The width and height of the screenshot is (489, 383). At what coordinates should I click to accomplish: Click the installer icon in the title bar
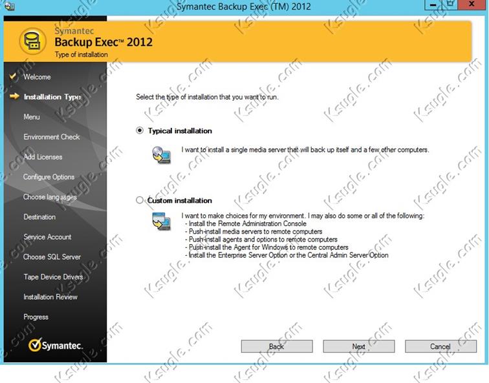pyautogui.click(x=9, y=6)
